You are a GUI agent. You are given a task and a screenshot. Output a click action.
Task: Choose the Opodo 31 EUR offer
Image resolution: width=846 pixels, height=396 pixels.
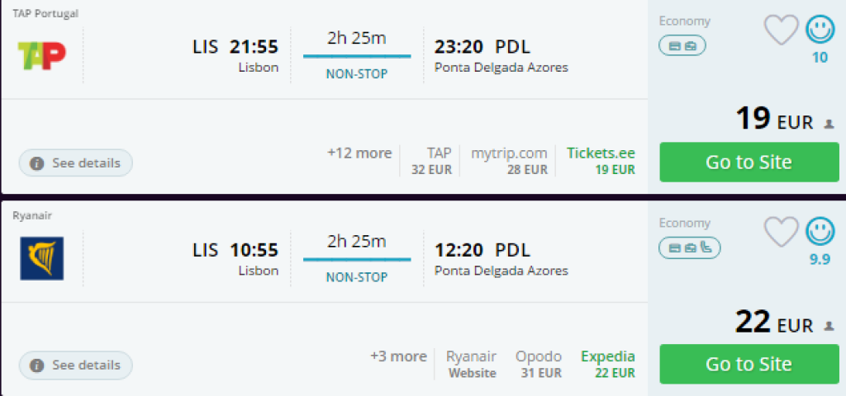pos(539,364)
